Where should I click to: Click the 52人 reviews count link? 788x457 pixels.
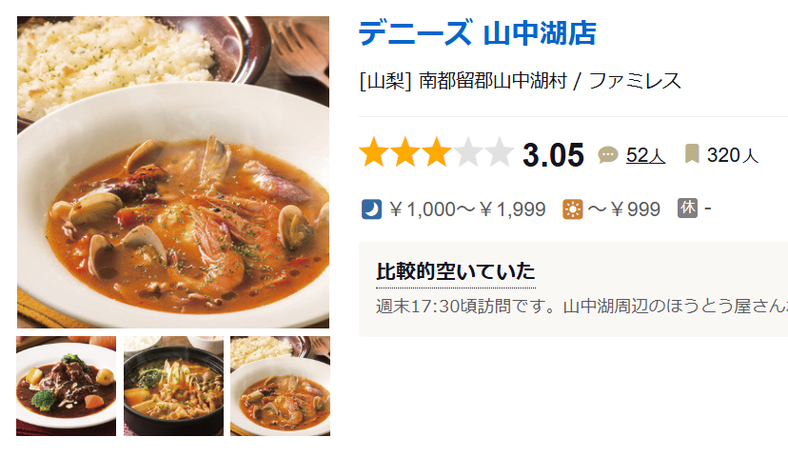[x=645, y=155]
